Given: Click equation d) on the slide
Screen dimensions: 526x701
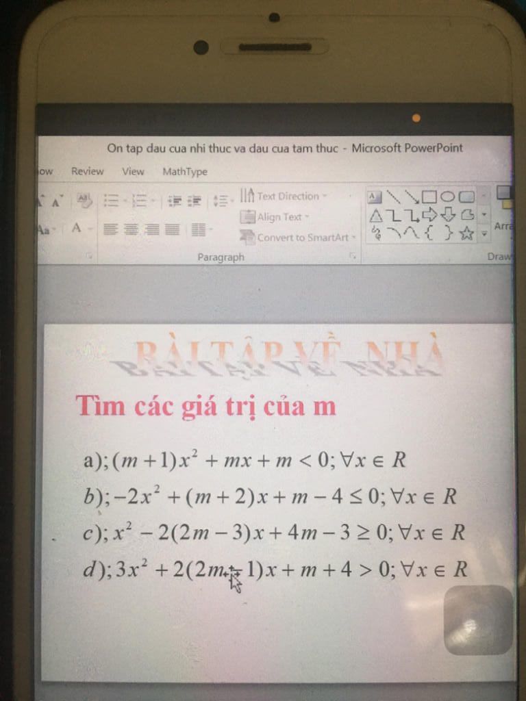Looking at the screenshot, I should pyautogui.click(x=275, y=569).
